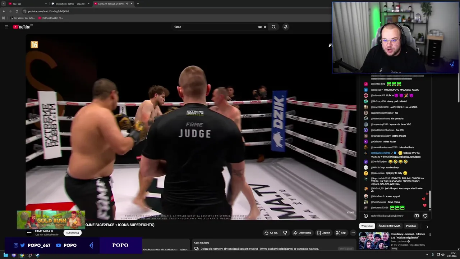Like the video with thumbs up icon
Viewport: 460px width, 259px height.
point(271,233)
